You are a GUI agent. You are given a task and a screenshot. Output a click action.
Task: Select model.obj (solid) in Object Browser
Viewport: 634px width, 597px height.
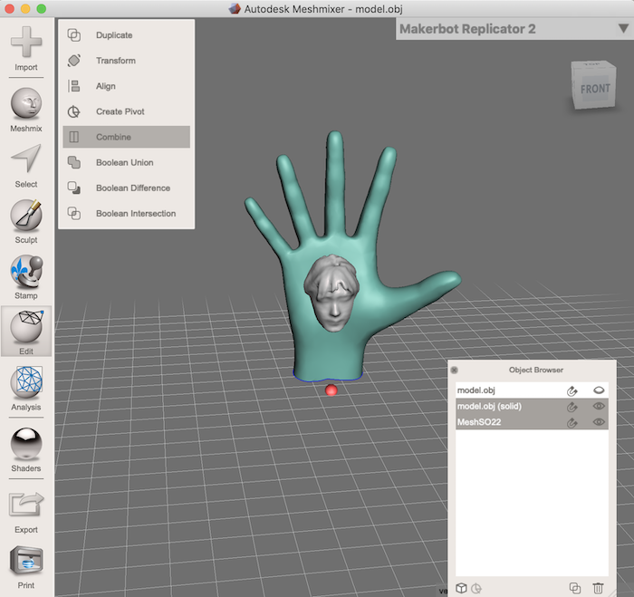[x=532, y=406]
